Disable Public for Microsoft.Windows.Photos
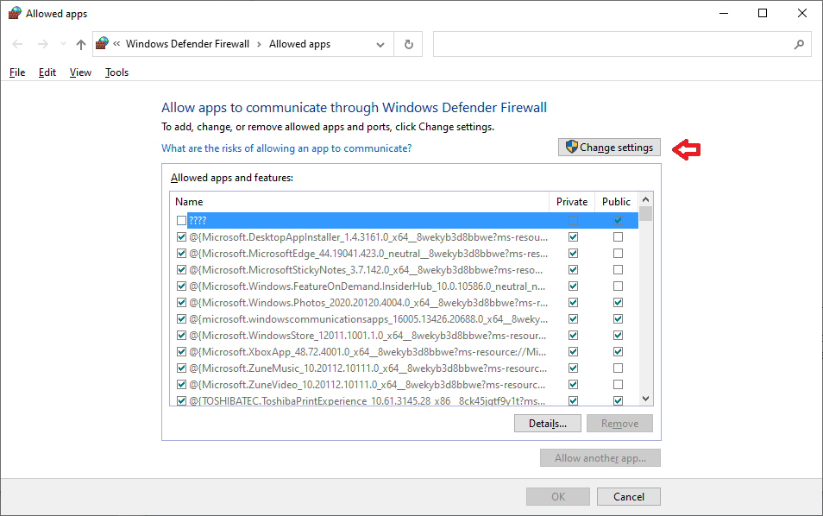The image size is (823, 516). tap(618, 303)
